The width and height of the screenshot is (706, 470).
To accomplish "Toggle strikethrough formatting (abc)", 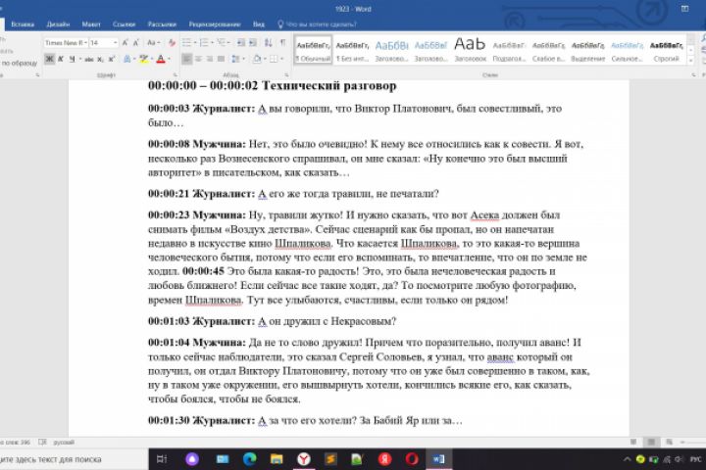I will click(89, 59).
